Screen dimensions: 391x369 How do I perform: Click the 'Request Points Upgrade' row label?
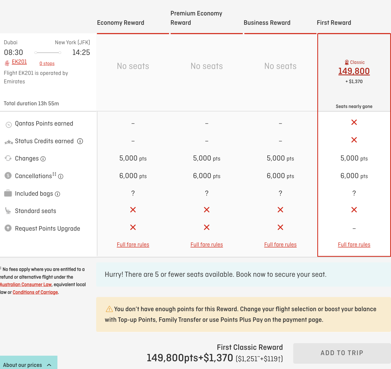click(48, 228)
